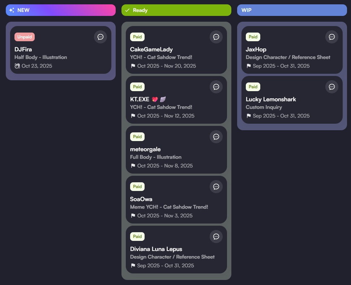Image resolution: width=351 pixels, height=285 pixels.
Task: Click flag icon on CakeGameLady card
Action: click(133, 66)
